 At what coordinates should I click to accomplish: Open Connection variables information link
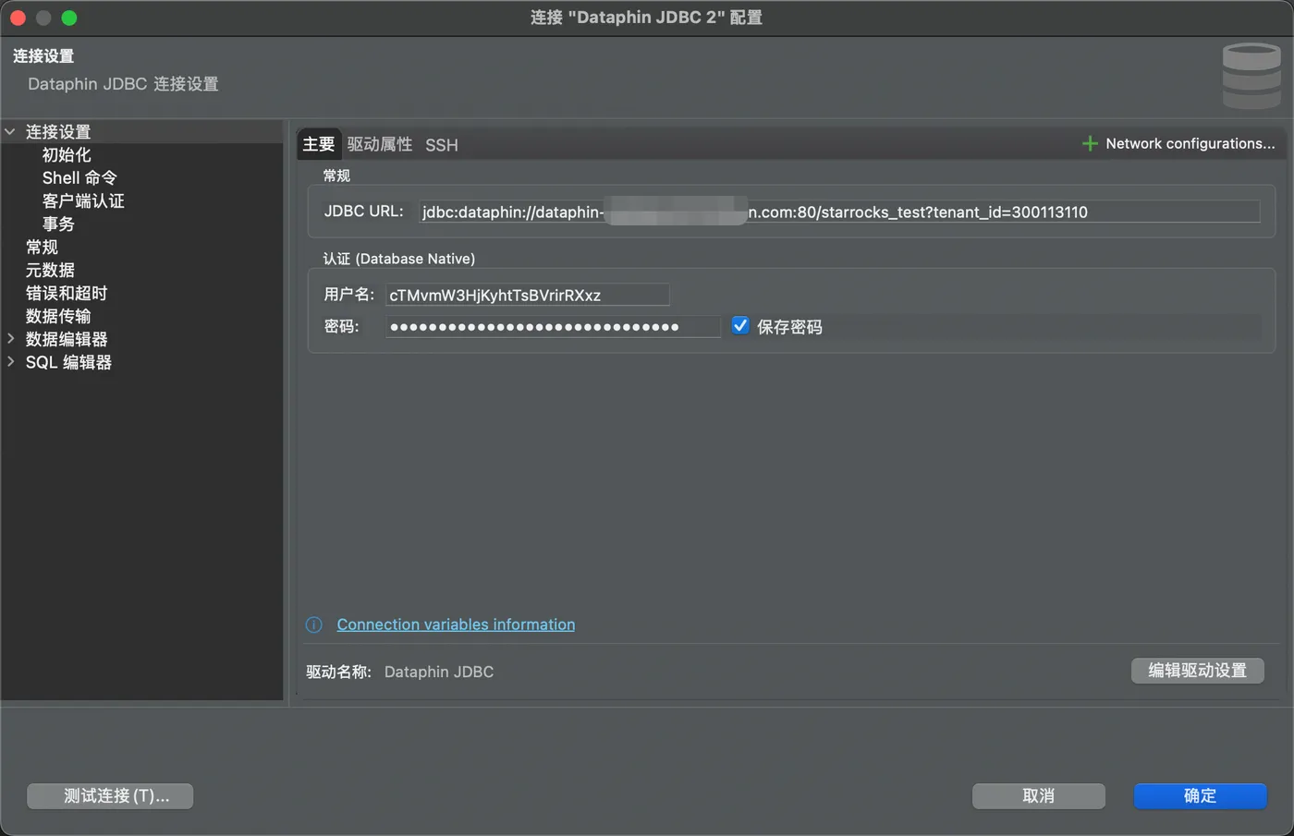[456, 624]
